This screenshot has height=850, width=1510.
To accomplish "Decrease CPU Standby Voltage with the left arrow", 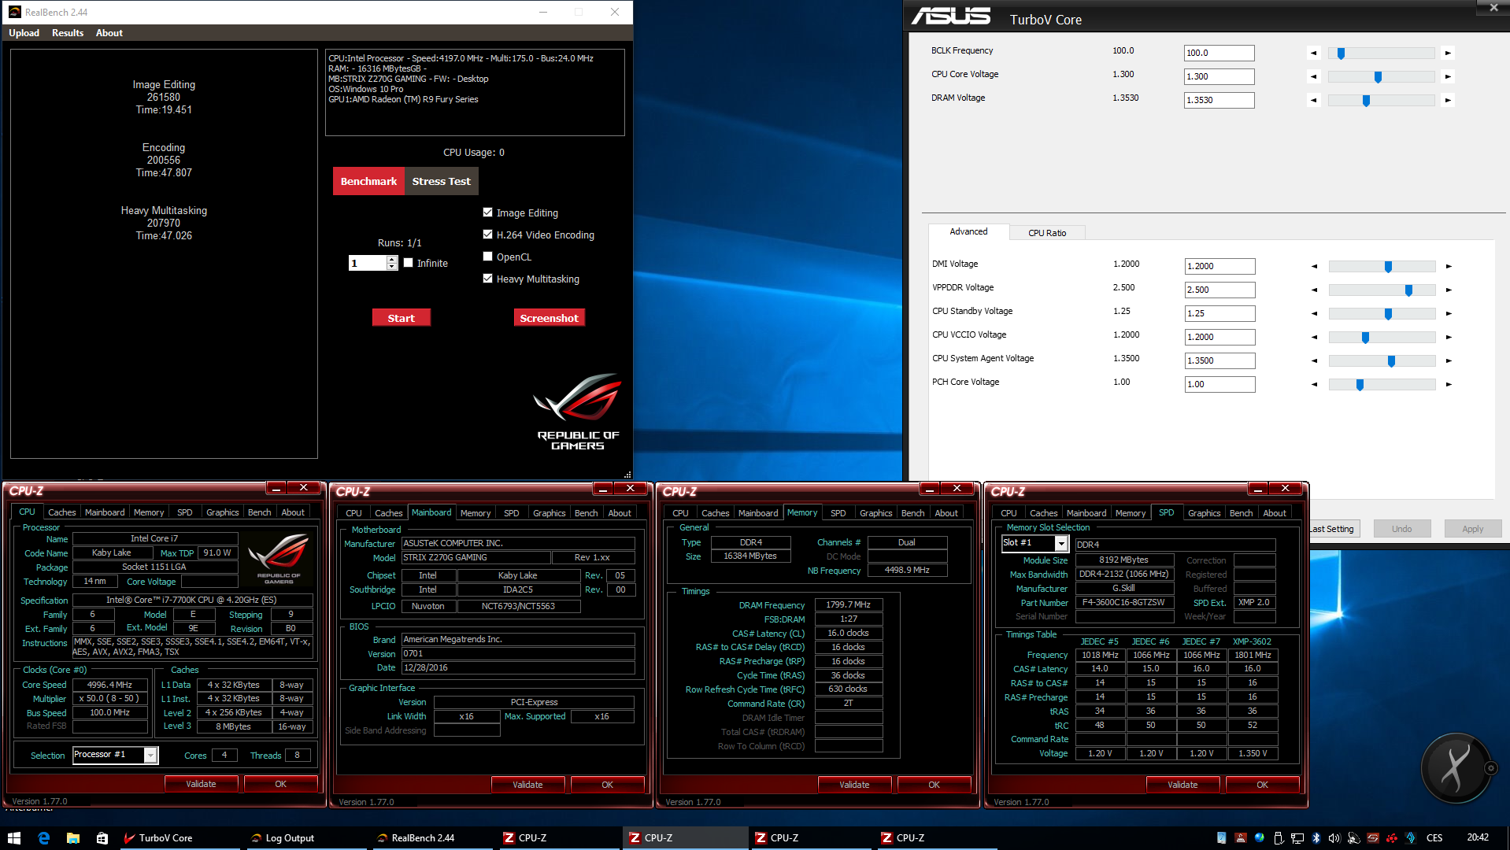I will [1314, 314].
